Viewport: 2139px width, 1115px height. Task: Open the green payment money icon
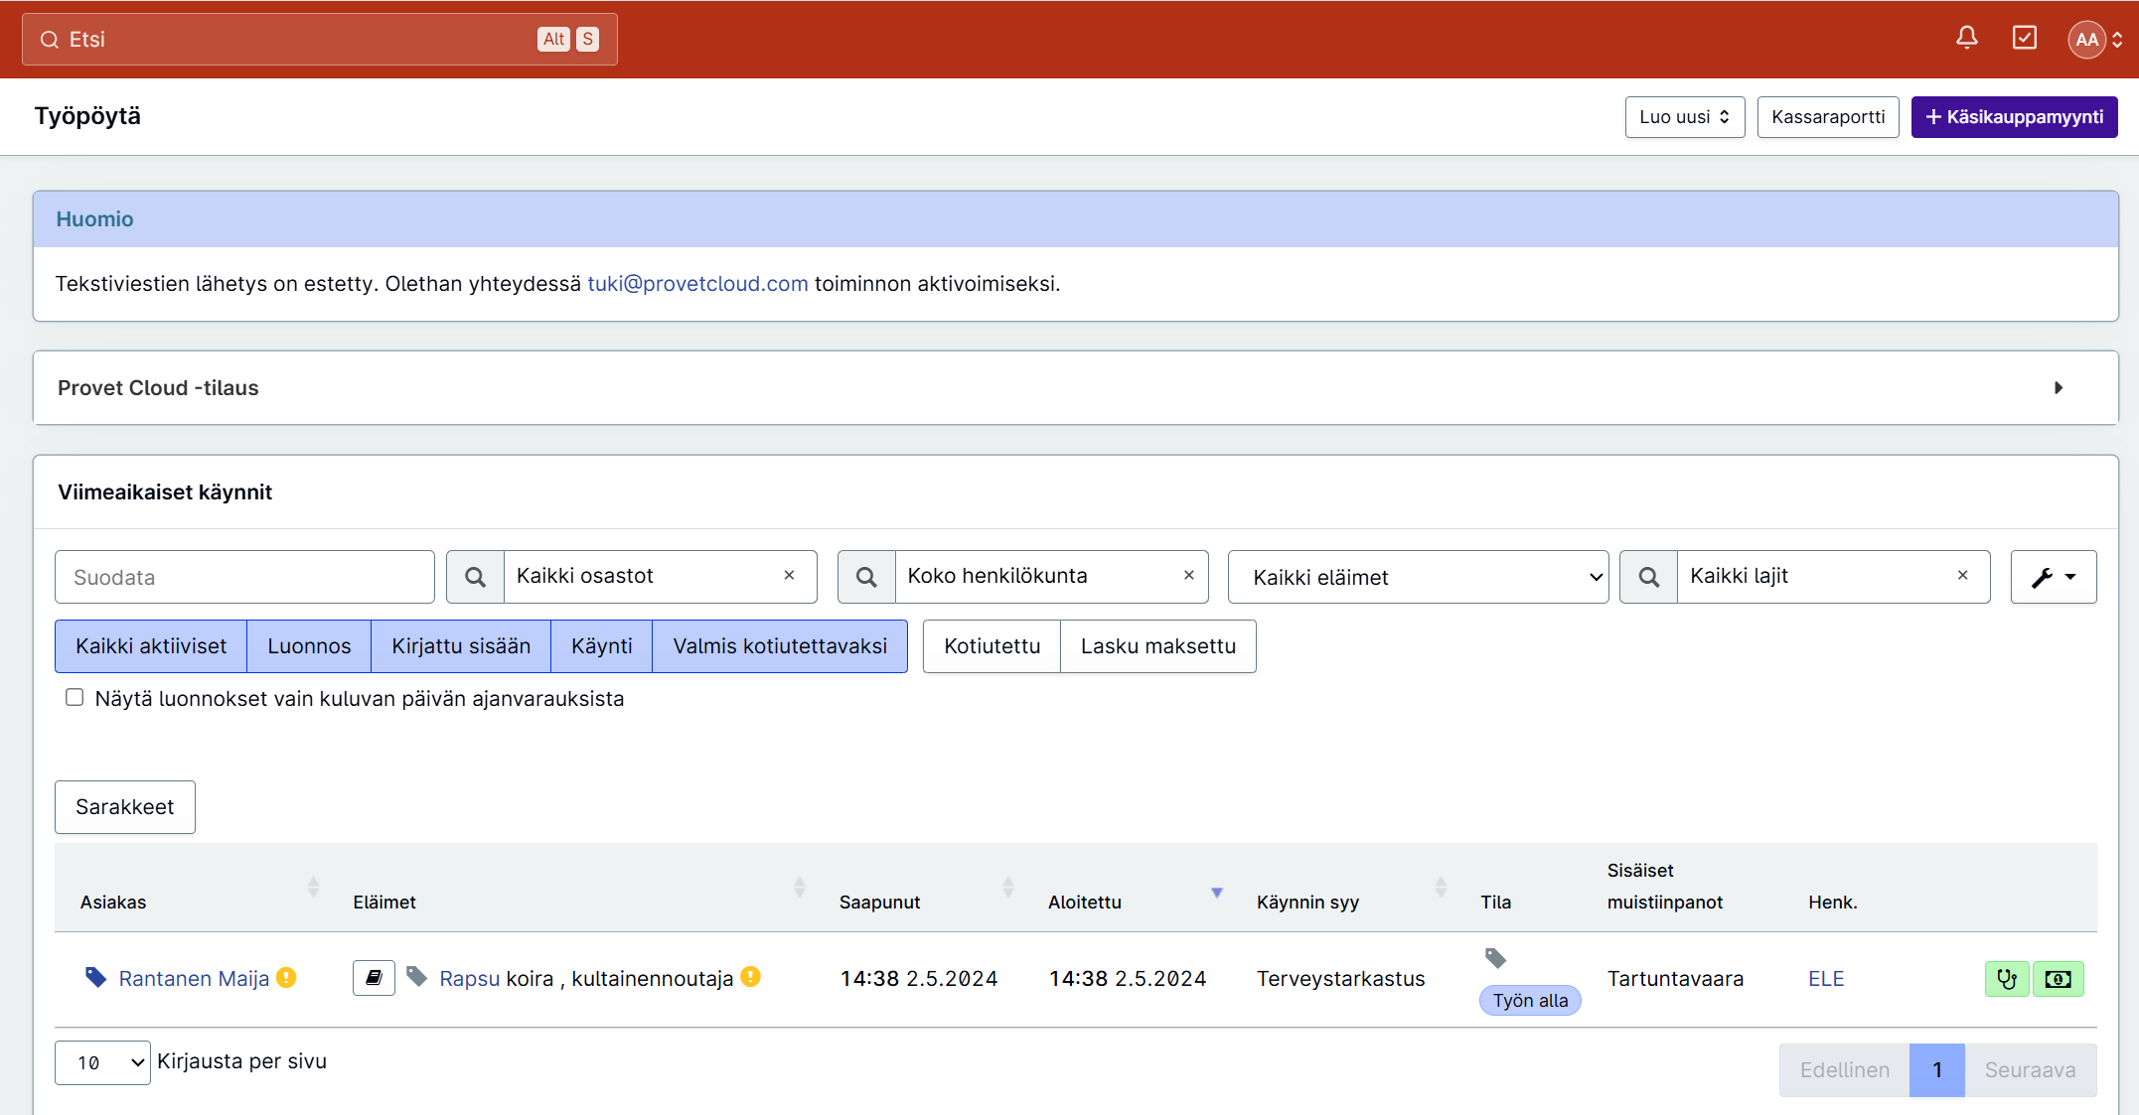click(2059, 979)
